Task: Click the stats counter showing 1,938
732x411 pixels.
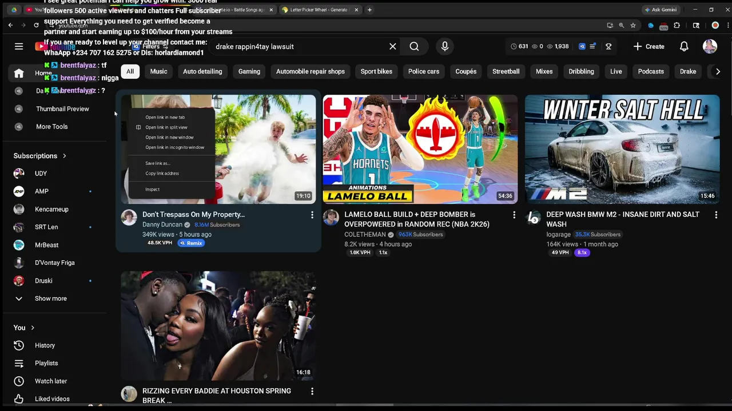Action: pyautogui.click(x=558, y=46)
